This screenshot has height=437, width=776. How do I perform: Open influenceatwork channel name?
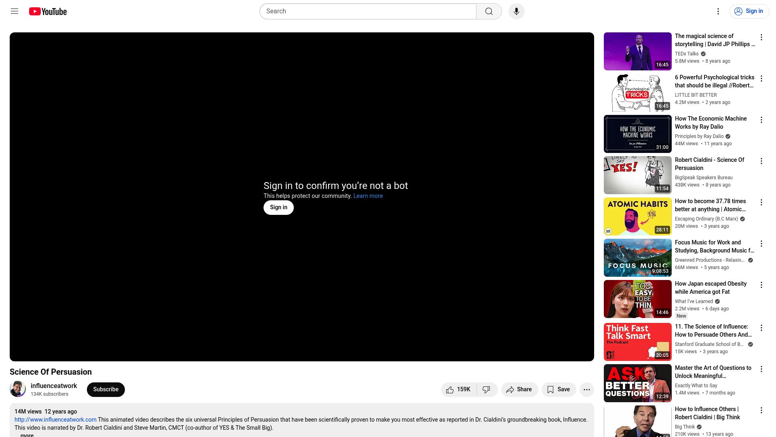(54, 386)
